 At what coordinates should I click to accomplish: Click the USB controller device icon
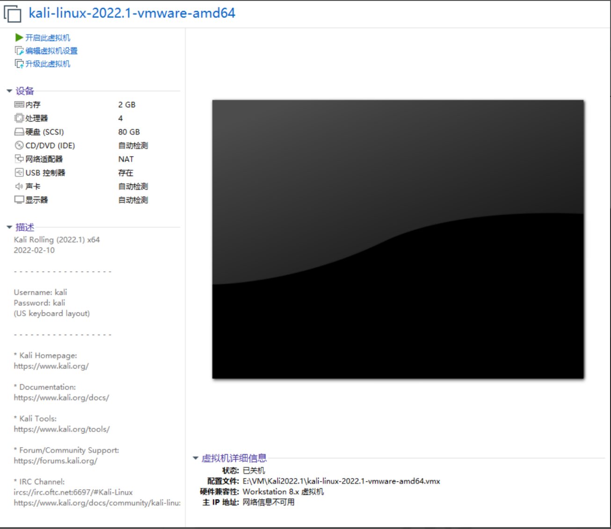(x=19, y=172)
